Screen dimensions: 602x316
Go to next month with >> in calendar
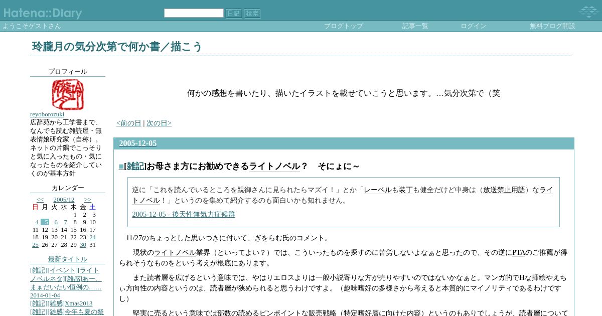coord(88,200)
